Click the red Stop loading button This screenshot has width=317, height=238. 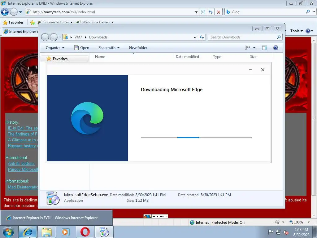click(219, 12)
